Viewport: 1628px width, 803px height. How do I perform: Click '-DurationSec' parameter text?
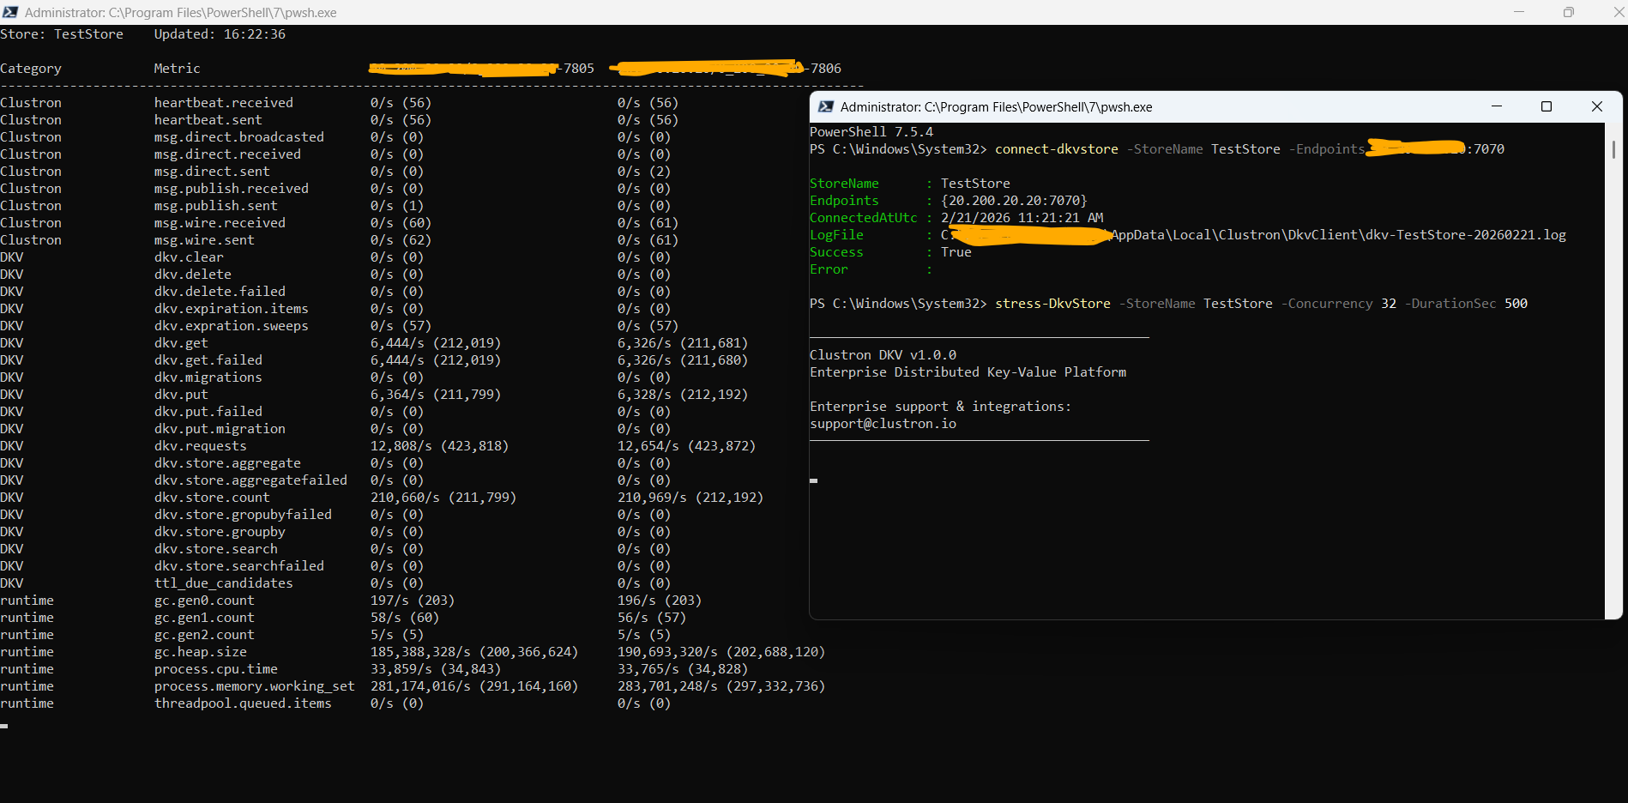[1450, 304]
